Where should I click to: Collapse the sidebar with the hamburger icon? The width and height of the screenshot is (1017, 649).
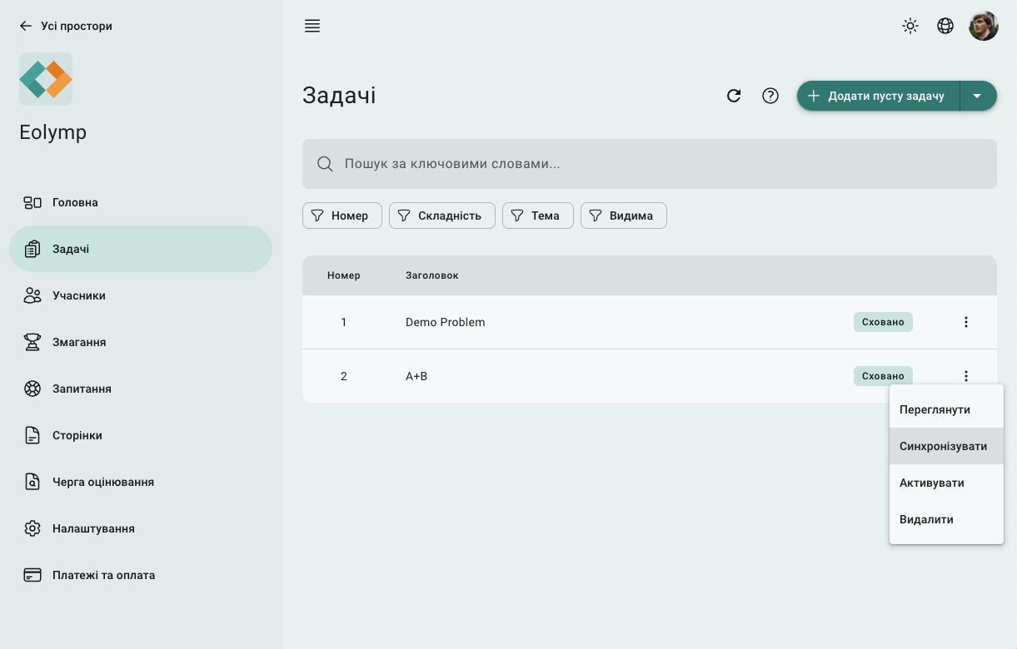(312, 26)
